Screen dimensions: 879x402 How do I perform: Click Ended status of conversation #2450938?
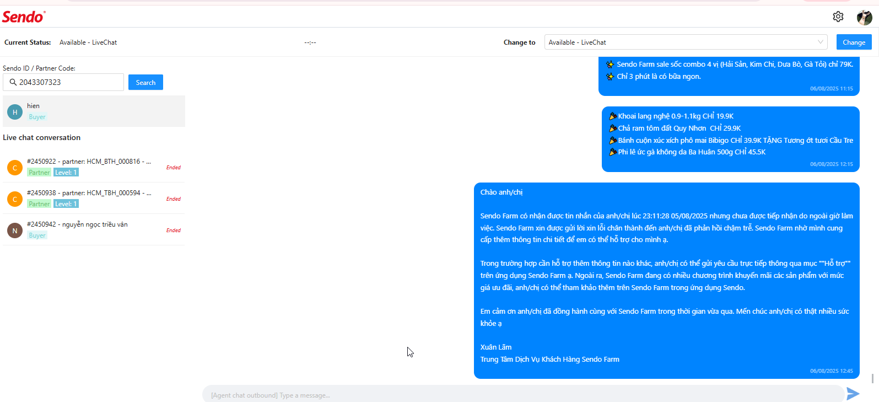174,199
